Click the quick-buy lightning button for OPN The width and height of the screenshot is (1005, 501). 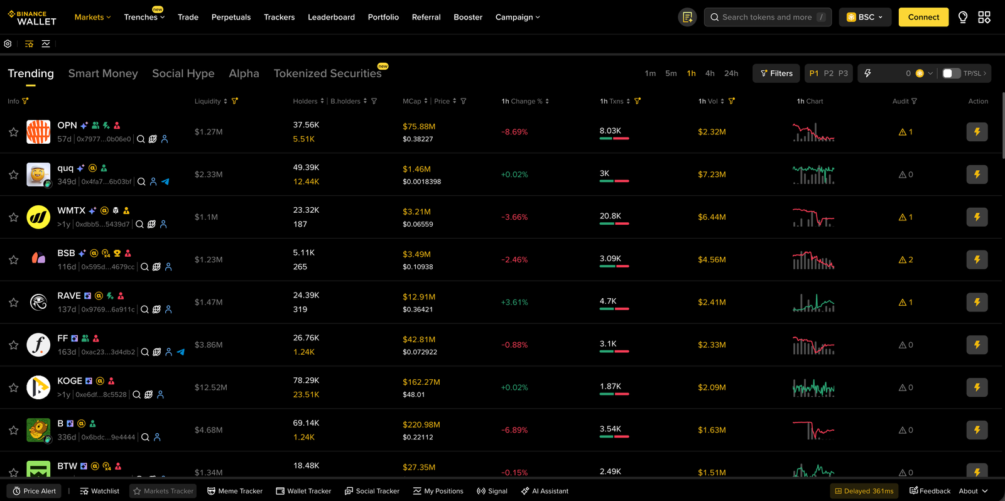(x=977, y=132)
